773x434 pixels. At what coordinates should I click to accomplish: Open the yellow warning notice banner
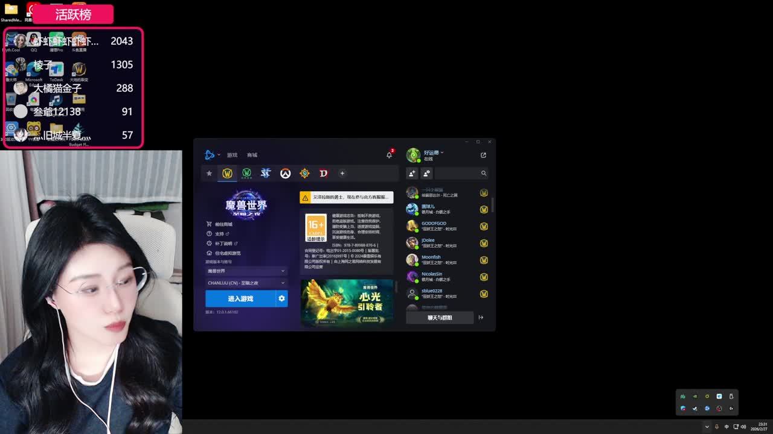[347, 197]
